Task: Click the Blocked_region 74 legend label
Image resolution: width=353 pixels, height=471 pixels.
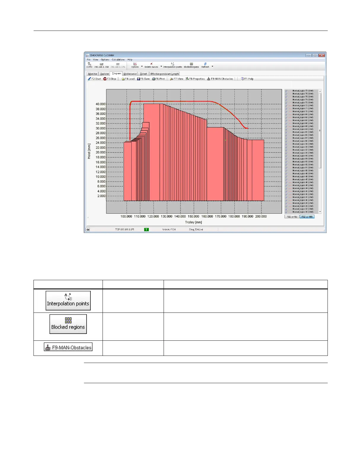Action: pos(303,100)
